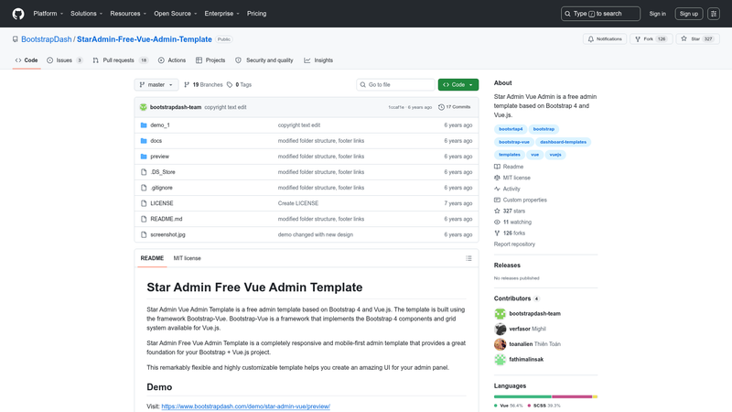732x412 pixels.
Task: Open the README.md file
Action: click(167, 219)
